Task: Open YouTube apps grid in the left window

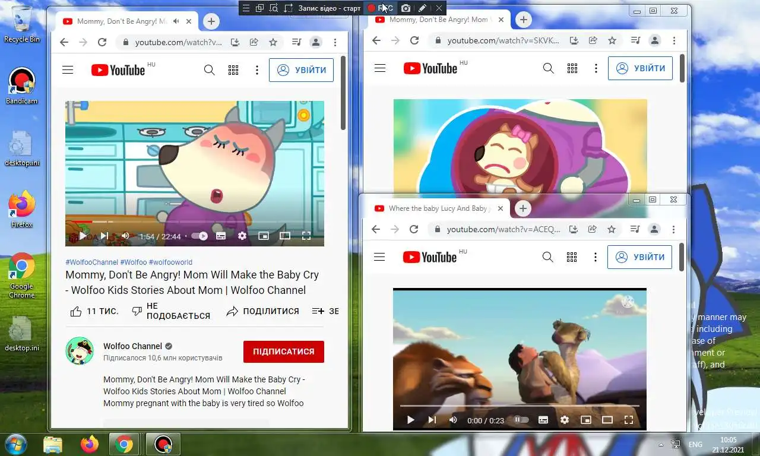Action: pyautogui.click(x=233, y=69)
